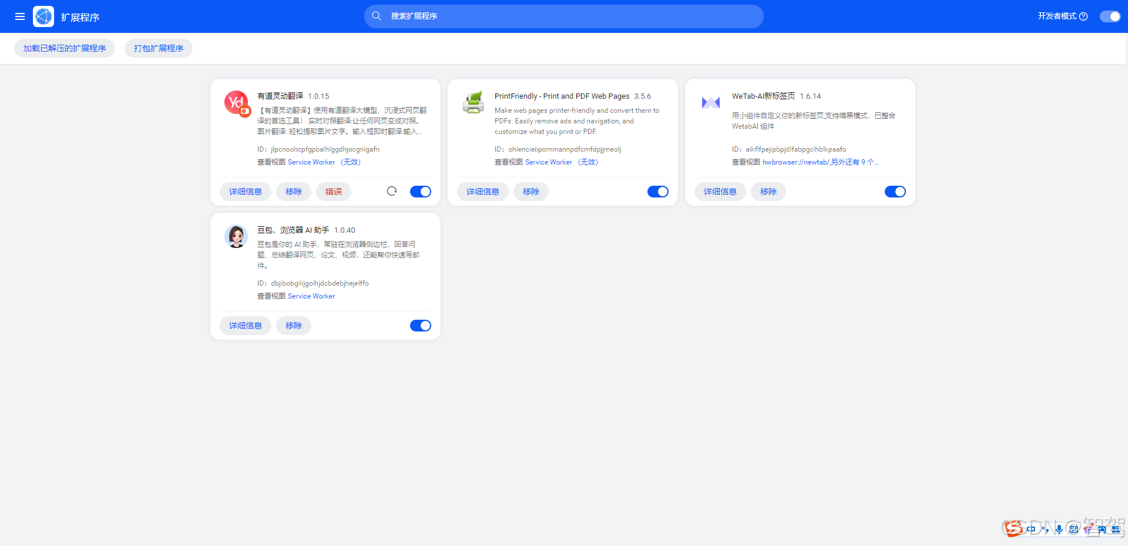Focus the 搜索扩展程序 search field
The image size is (1128, 546).
[x=564, y=16]
